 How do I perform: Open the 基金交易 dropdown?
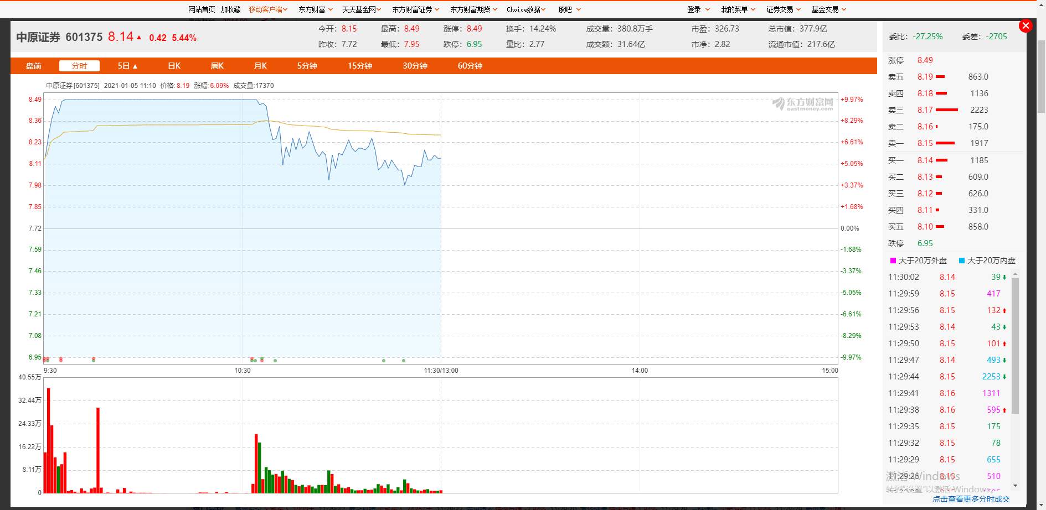click(829, 9)
